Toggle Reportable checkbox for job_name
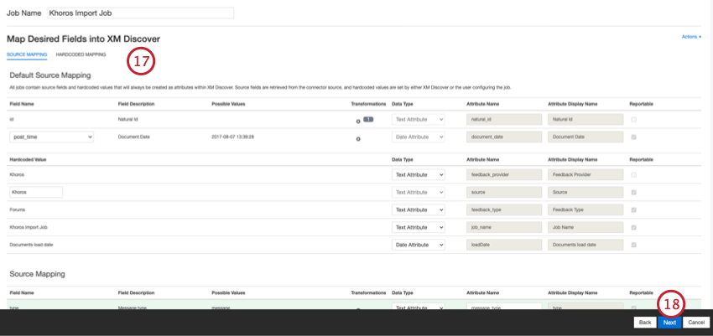The width and height of the screenshot is (713, 336). [633, 227]
